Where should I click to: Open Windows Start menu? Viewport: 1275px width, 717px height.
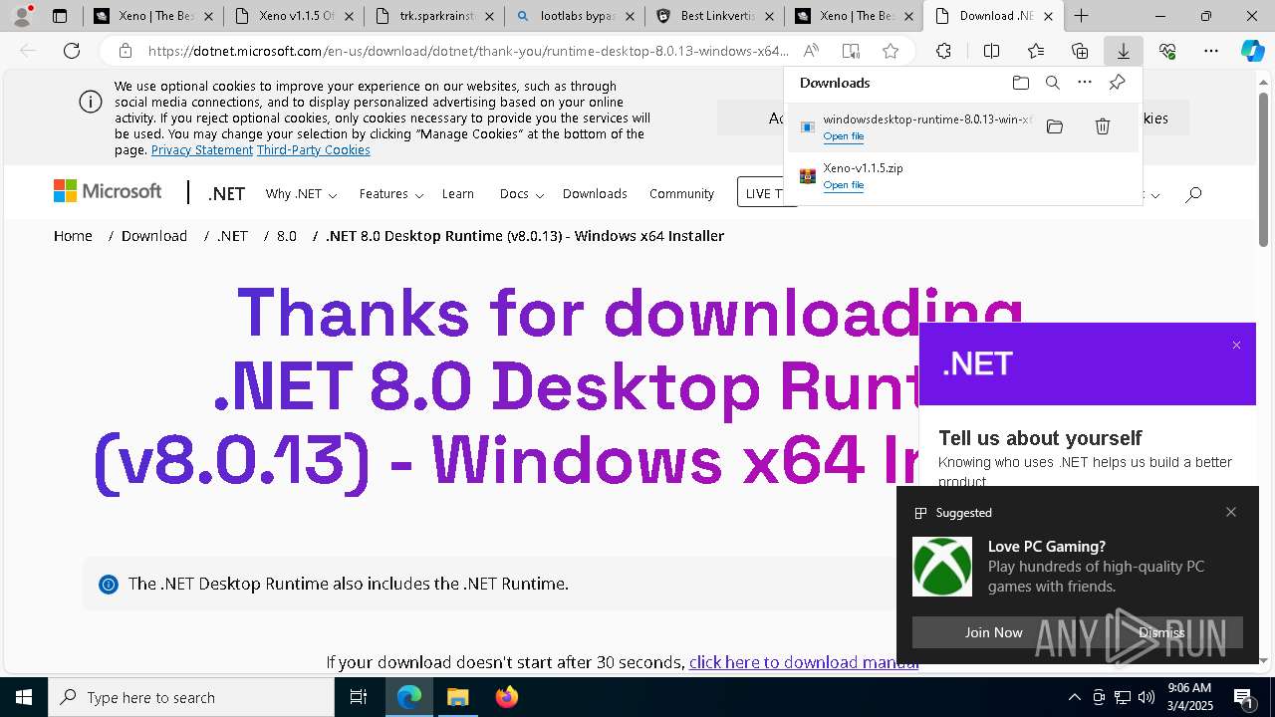click(x=24, y=697)
